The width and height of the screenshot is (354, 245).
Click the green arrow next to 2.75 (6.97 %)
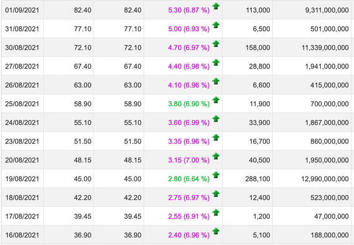click(x=216, y=194)
